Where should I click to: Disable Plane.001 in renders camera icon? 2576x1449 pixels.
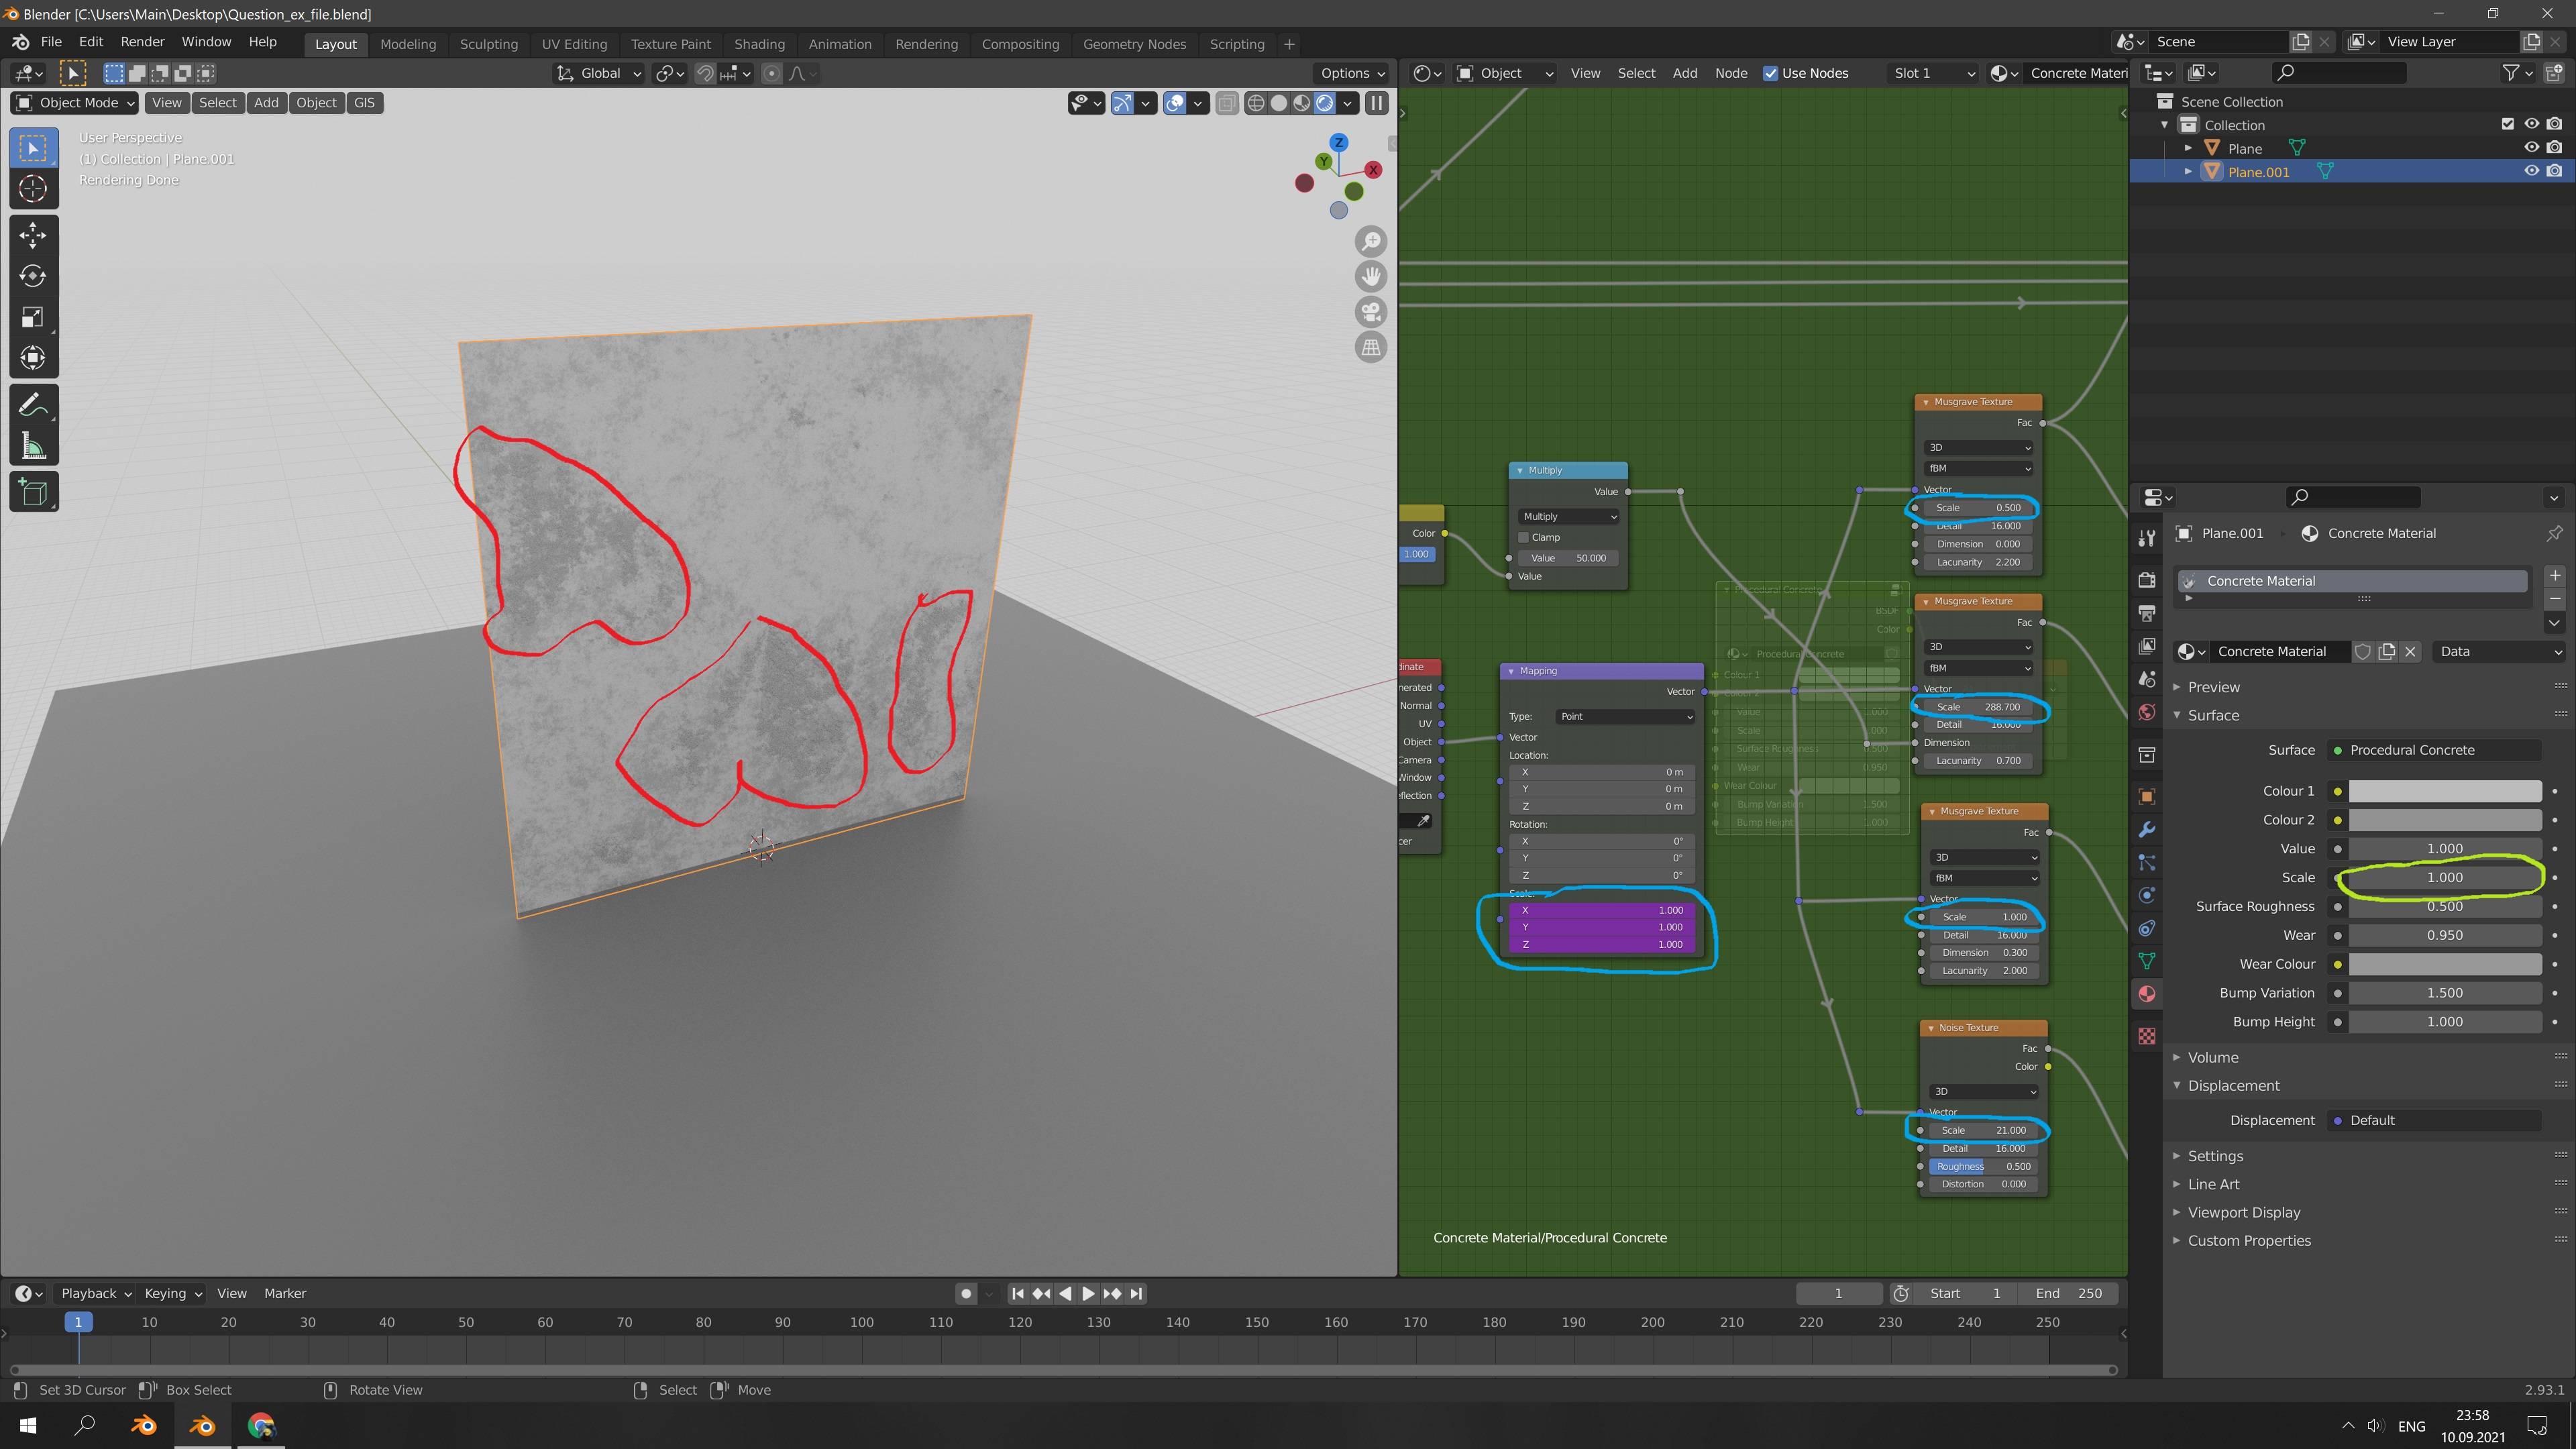(x=2555, y=171)
